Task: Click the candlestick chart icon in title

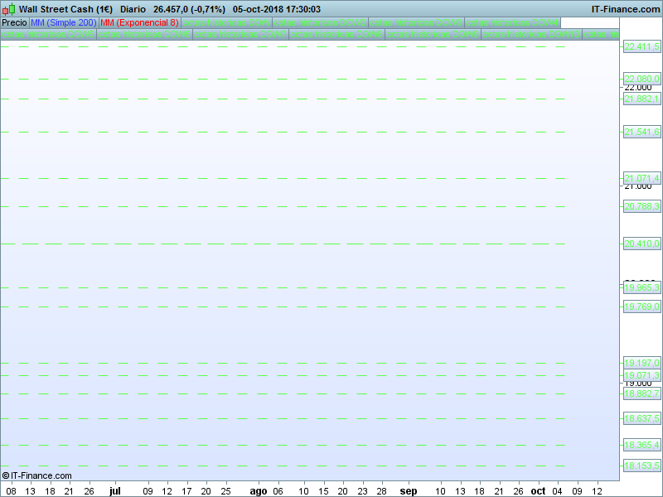Action: (9, 9)
